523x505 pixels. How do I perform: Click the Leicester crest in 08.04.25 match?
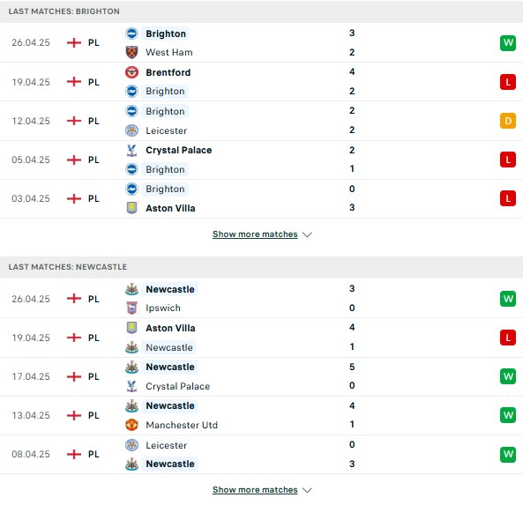(131, 445)
